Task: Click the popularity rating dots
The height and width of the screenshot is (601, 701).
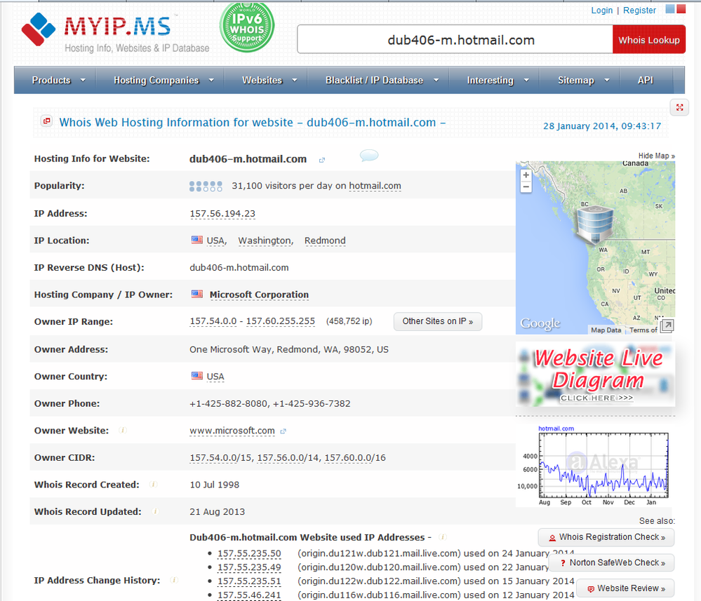Action: click(x=206, y=186)
